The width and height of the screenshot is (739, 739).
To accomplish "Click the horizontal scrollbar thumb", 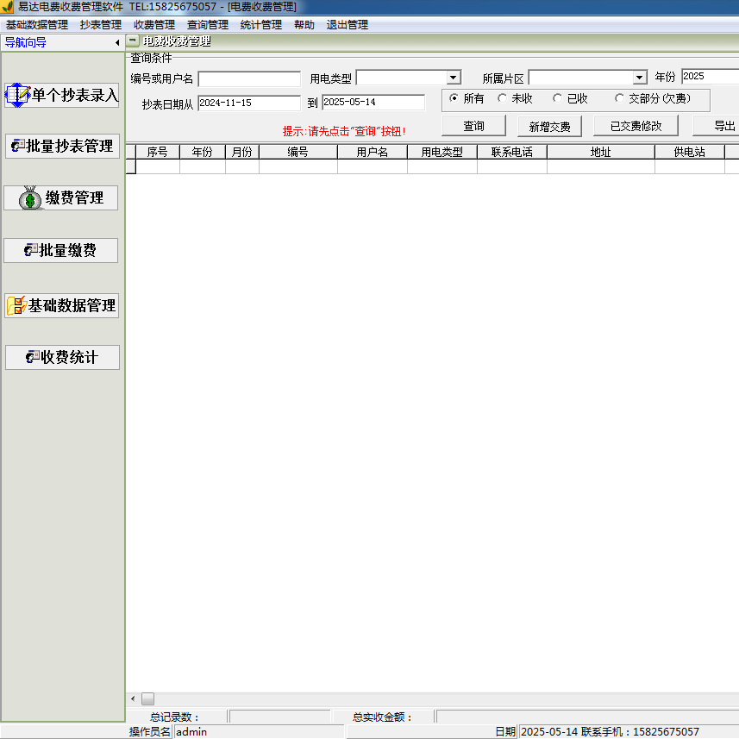I will point(148,698).
